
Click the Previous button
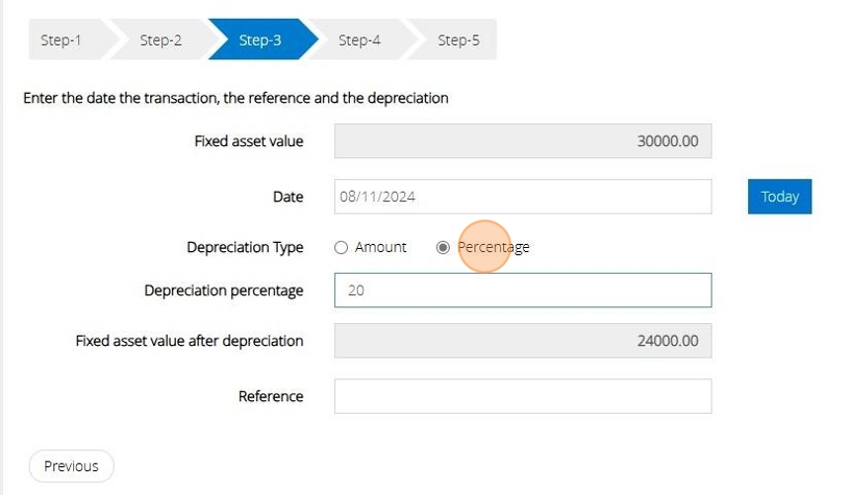tap(71, 466)
